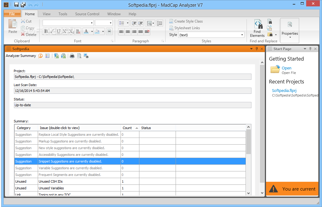Click the Last Scan Date field
The width and height of the screenshot is (322, 207).
point(133,91)
